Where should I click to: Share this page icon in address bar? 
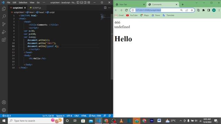tap(186, 10)
